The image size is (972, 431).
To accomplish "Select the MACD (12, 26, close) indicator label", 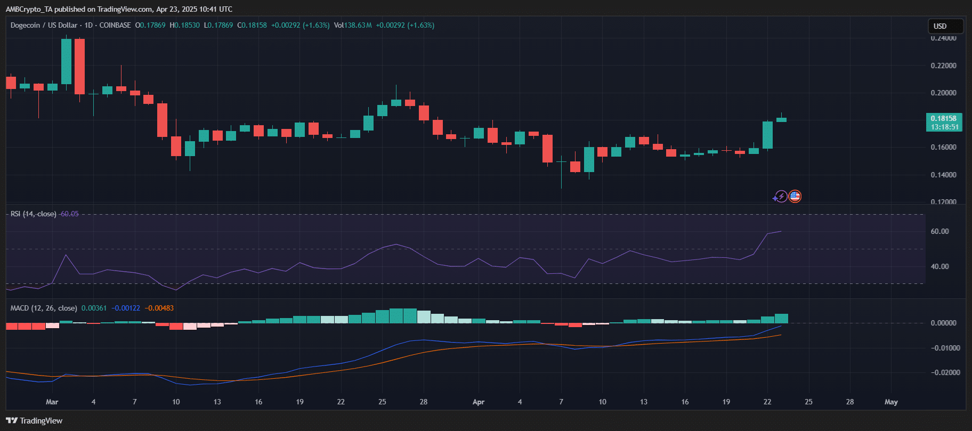I will coord(44,308).
